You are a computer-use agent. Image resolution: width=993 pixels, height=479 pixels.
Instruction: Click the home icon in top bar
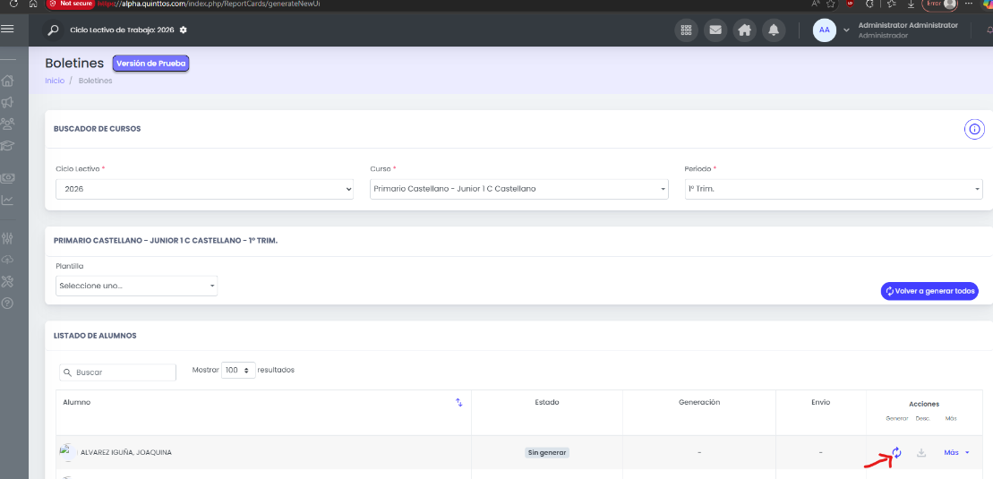click(x=745, y=30)
